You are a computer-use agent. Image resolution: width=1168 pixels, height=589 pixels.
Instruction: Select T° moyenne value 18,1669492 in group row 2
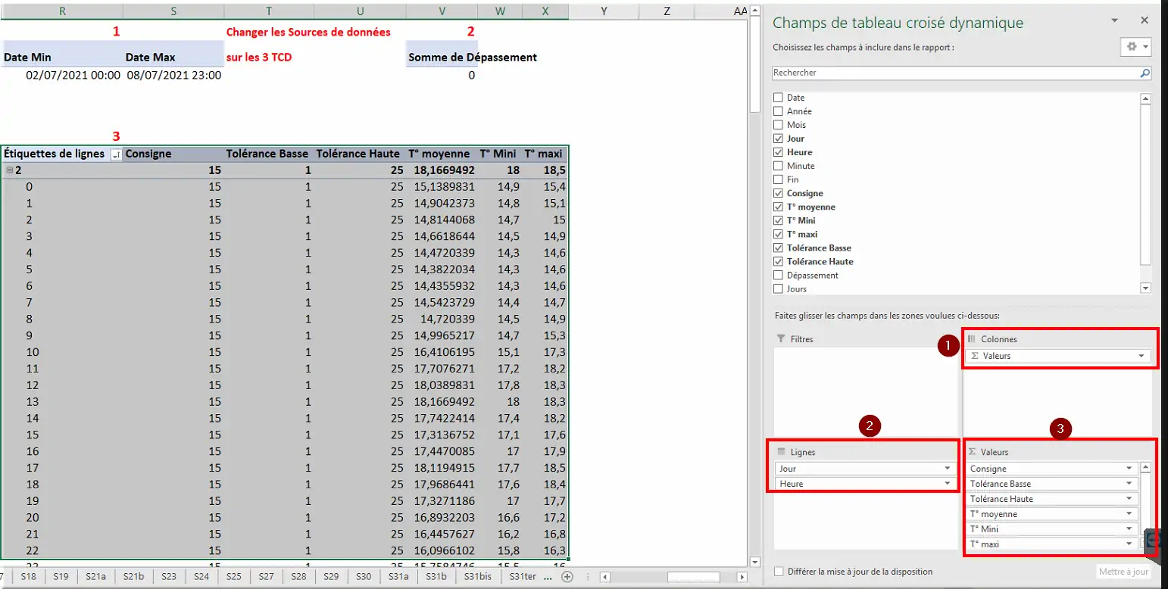443,170
